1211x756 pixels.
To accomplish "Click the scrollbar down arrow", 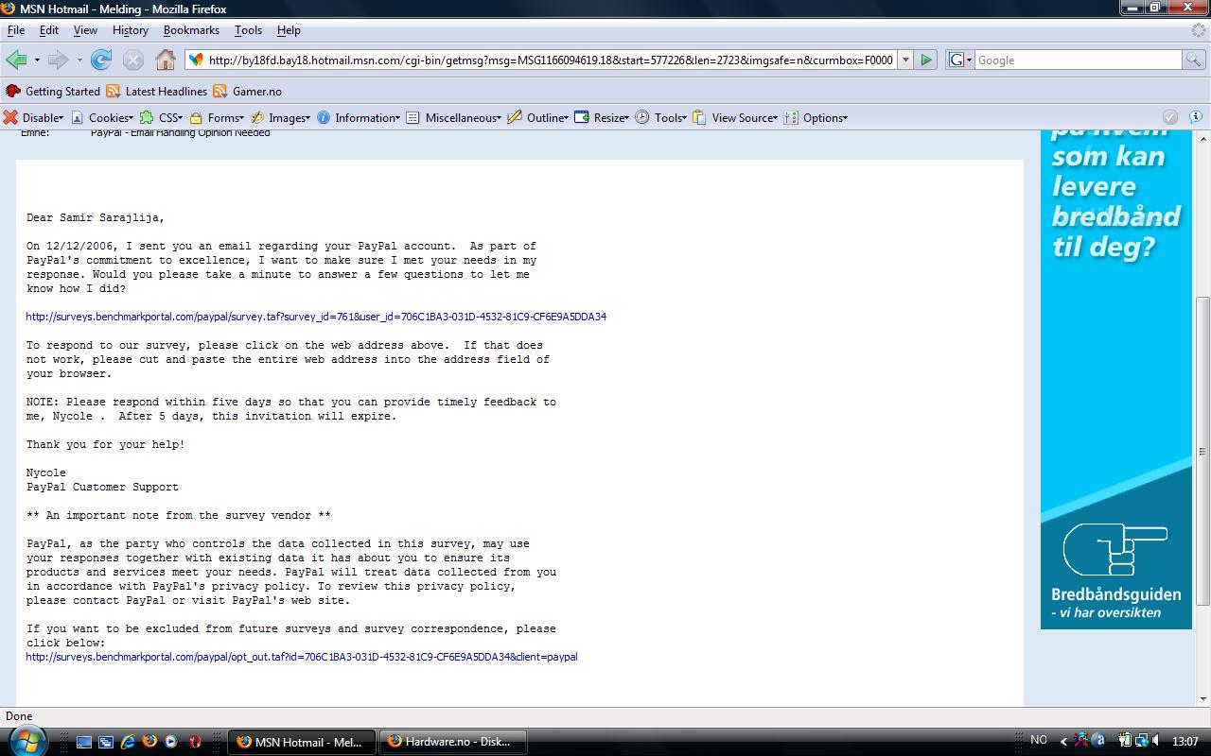I will click(1202, 699).
